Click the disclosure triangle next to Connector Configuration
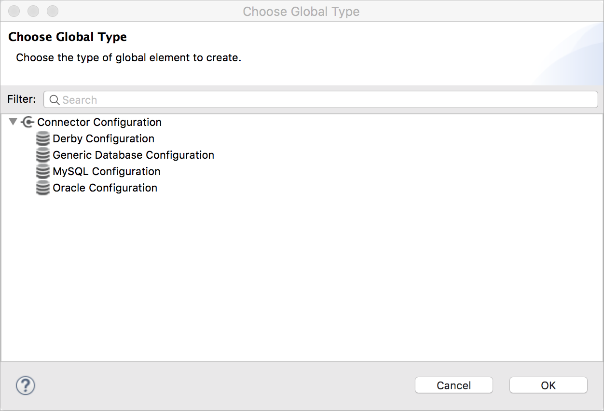The image size is (604, 411). 13,122
